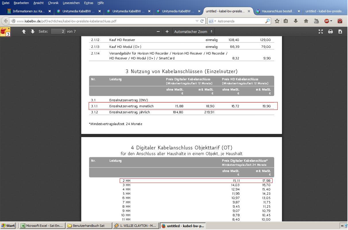Open Microsoft Excel from the taskbar
Screen dimensions: 348x230
click(x=42, y=226)
